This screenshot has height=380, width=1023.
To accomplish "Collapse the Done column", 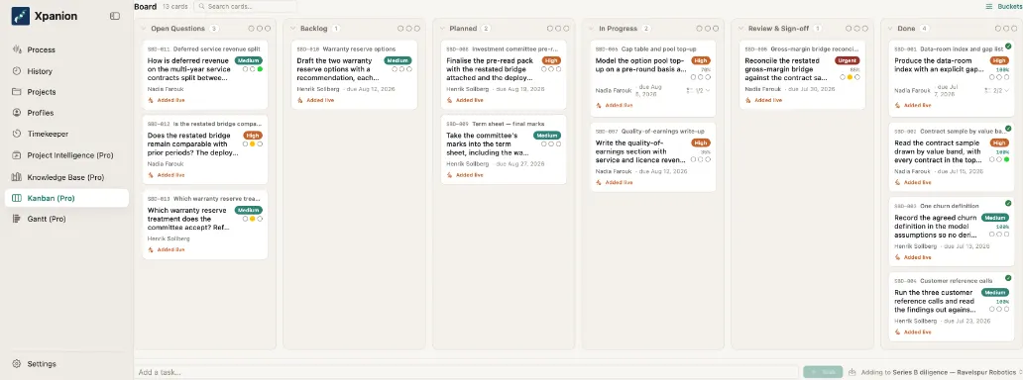I will (890, 29).
